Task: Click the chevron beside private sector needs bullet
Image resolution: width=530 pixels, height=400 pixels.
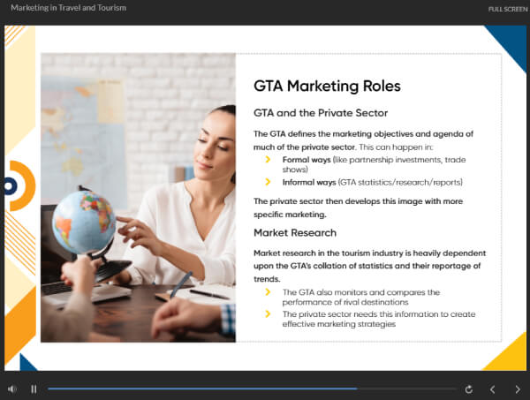Action: tap(268, 313)
